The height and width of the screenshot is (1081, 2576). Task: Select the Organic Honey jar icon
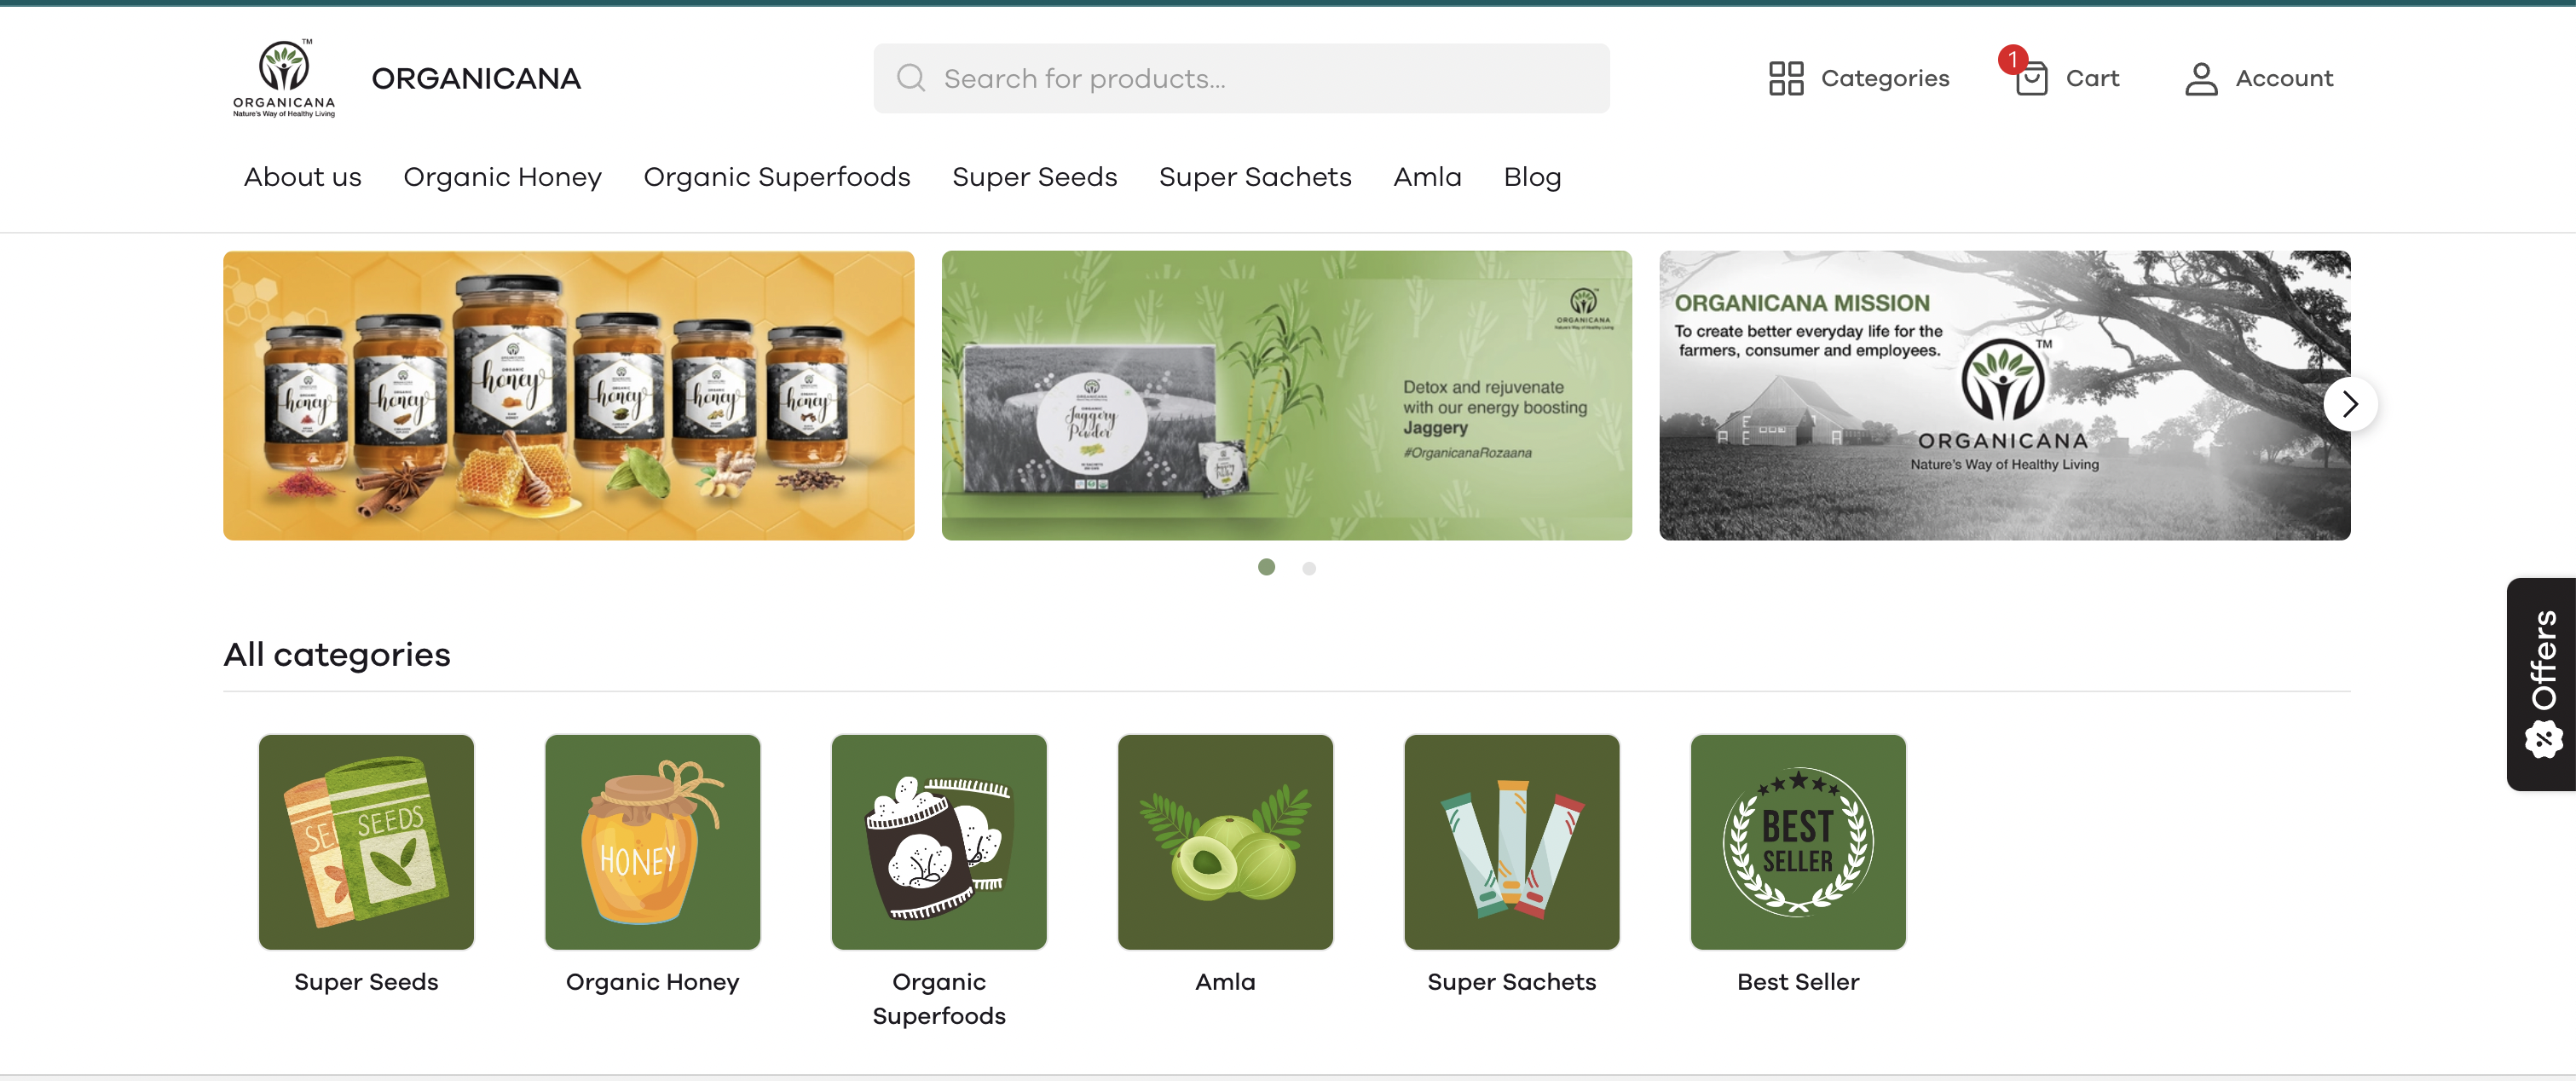(652, 842)
